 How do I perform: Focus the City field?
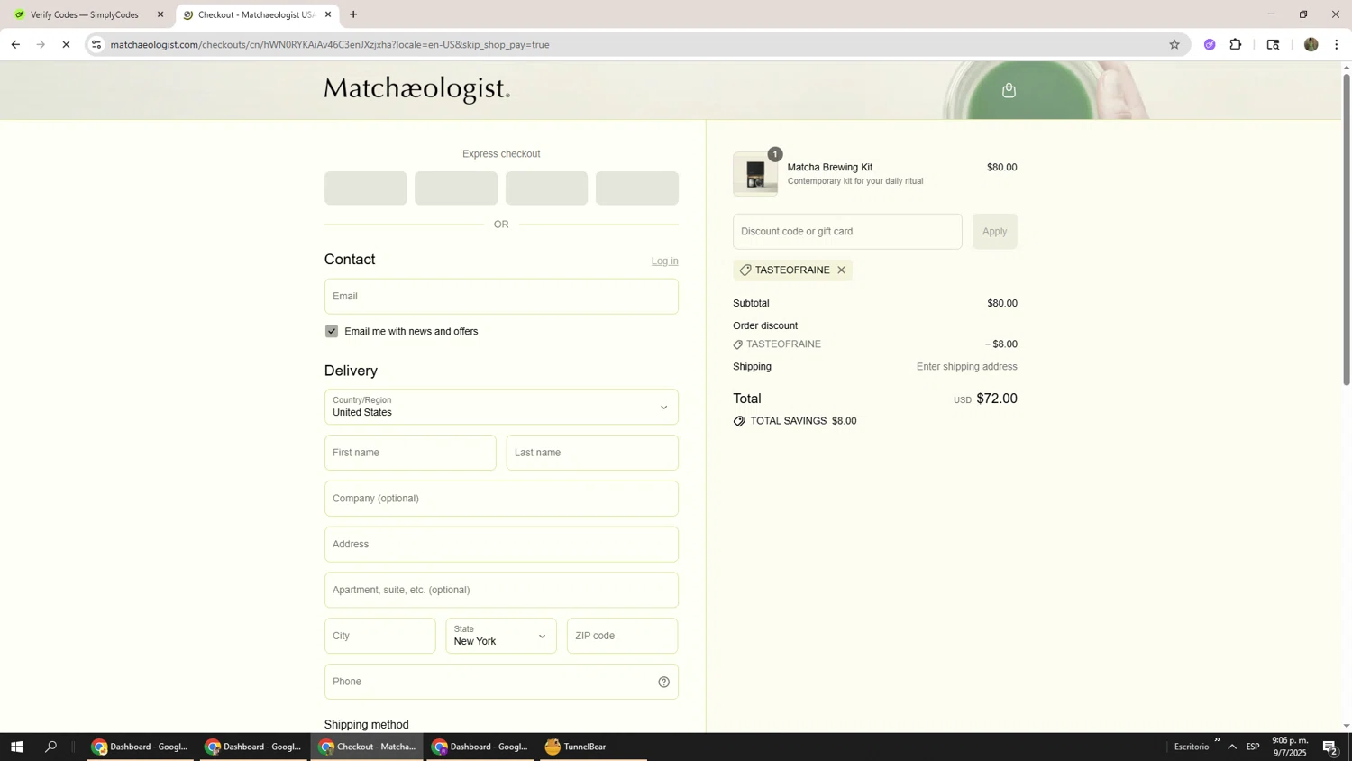point(380,636)
